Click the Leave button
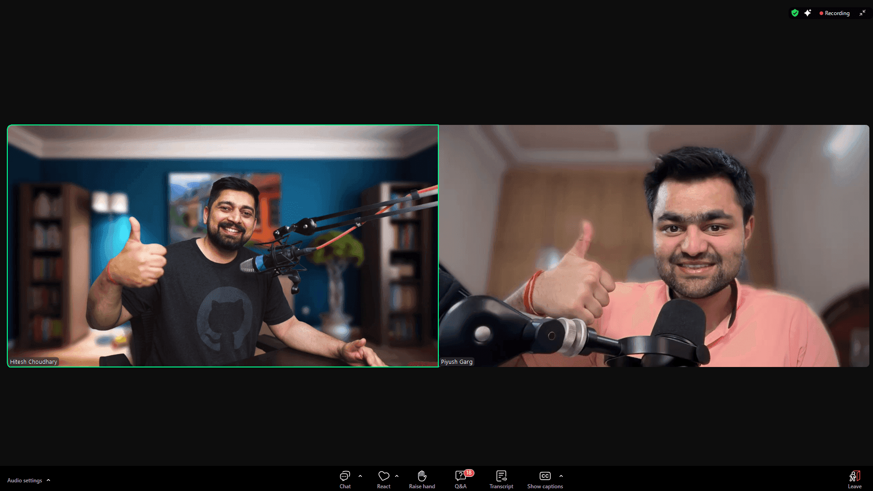Viewport: 873px width, 491px height. (x=854, y=479)
